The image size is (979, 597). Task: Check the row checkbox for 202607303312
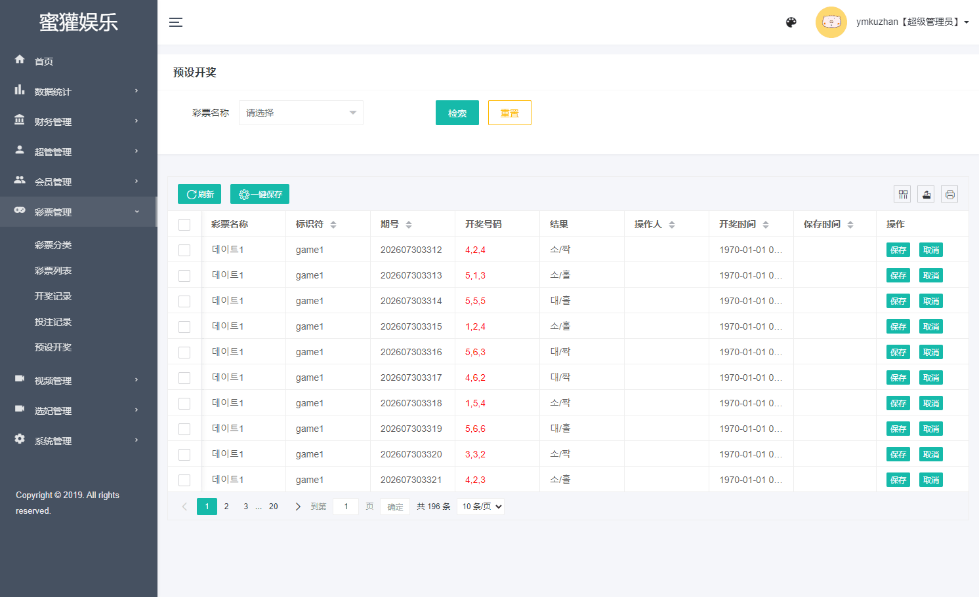[x=184, y=250]
